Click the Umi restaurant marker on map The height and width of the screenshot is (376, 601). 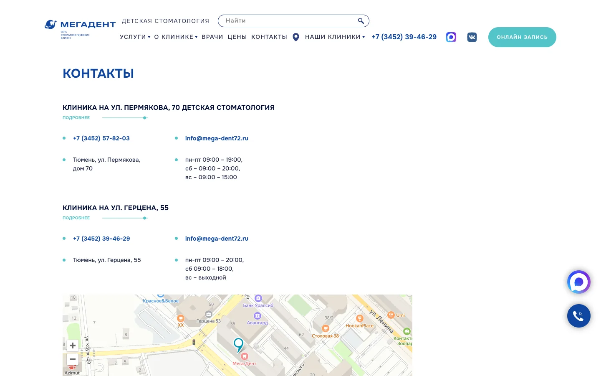[391, 315]
